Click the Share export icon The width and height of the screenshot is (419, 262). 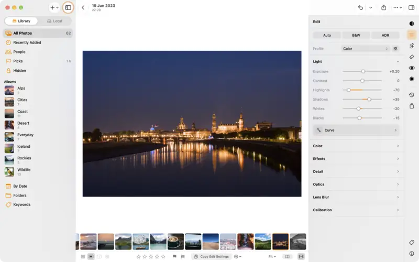[383, 7]
